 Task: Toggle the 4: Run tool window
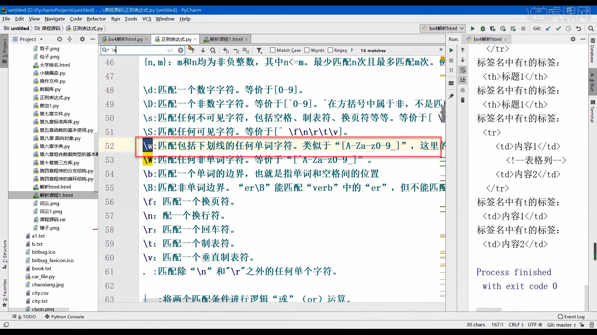(x=592, y=83)
